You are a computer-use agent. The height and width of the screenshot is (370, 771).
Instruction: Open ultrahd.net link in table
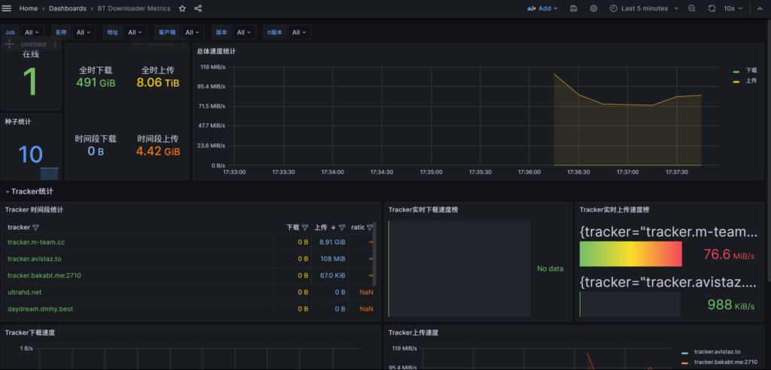click(25, 292)
